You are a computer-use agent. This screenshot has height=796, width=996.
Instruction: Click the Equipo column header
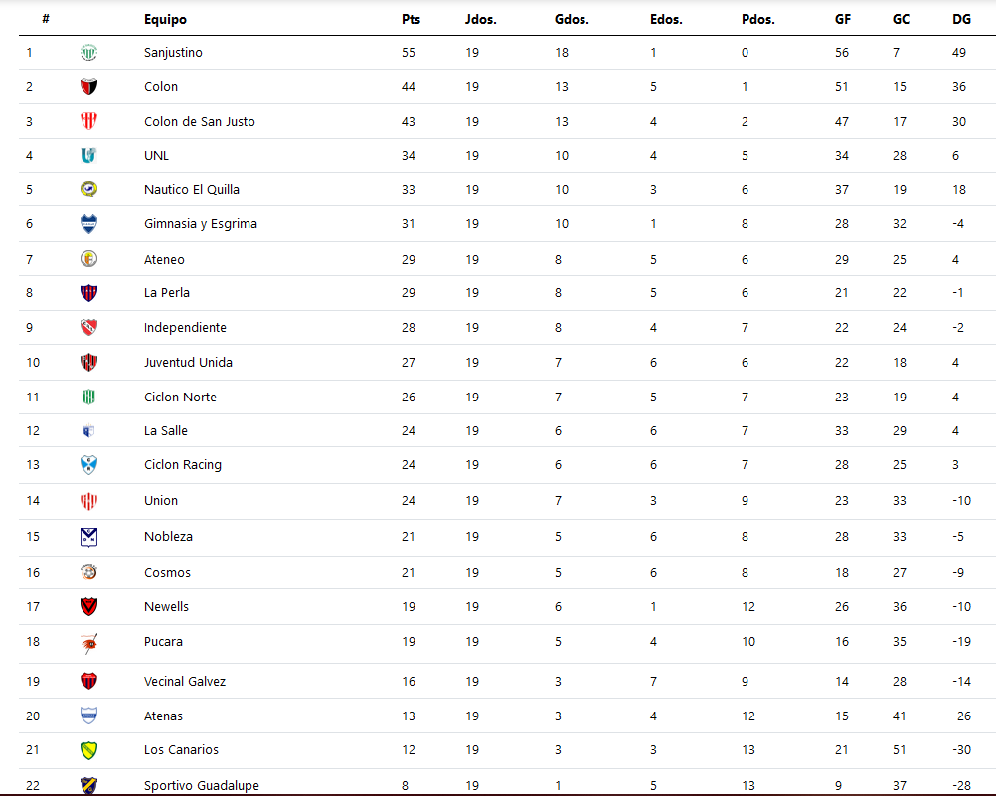[165, 19]
